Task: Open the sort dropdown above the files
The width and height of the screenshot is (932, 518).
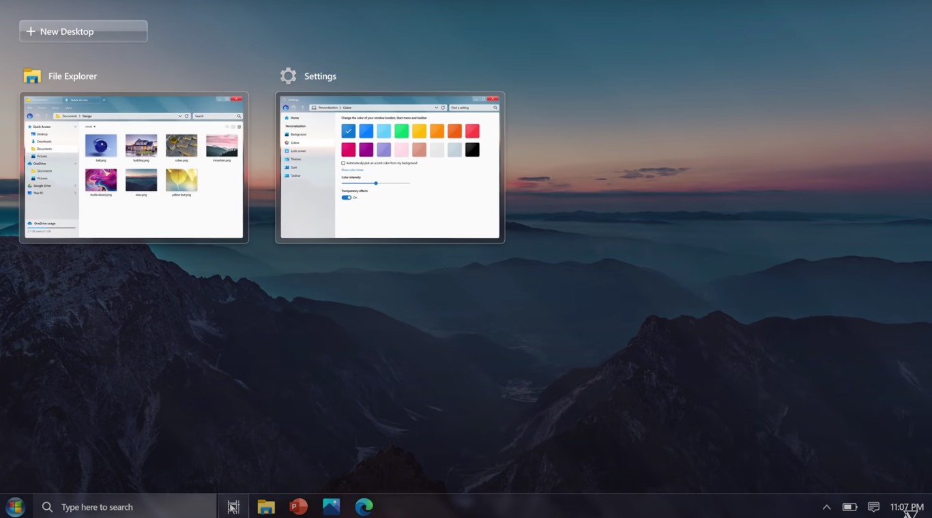Action: (x=91, y=126)
